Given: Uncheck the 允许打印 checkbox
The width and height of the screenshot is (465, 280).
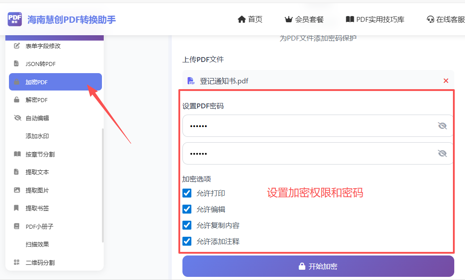Looking at the screenshot, I should pos(187,193).
